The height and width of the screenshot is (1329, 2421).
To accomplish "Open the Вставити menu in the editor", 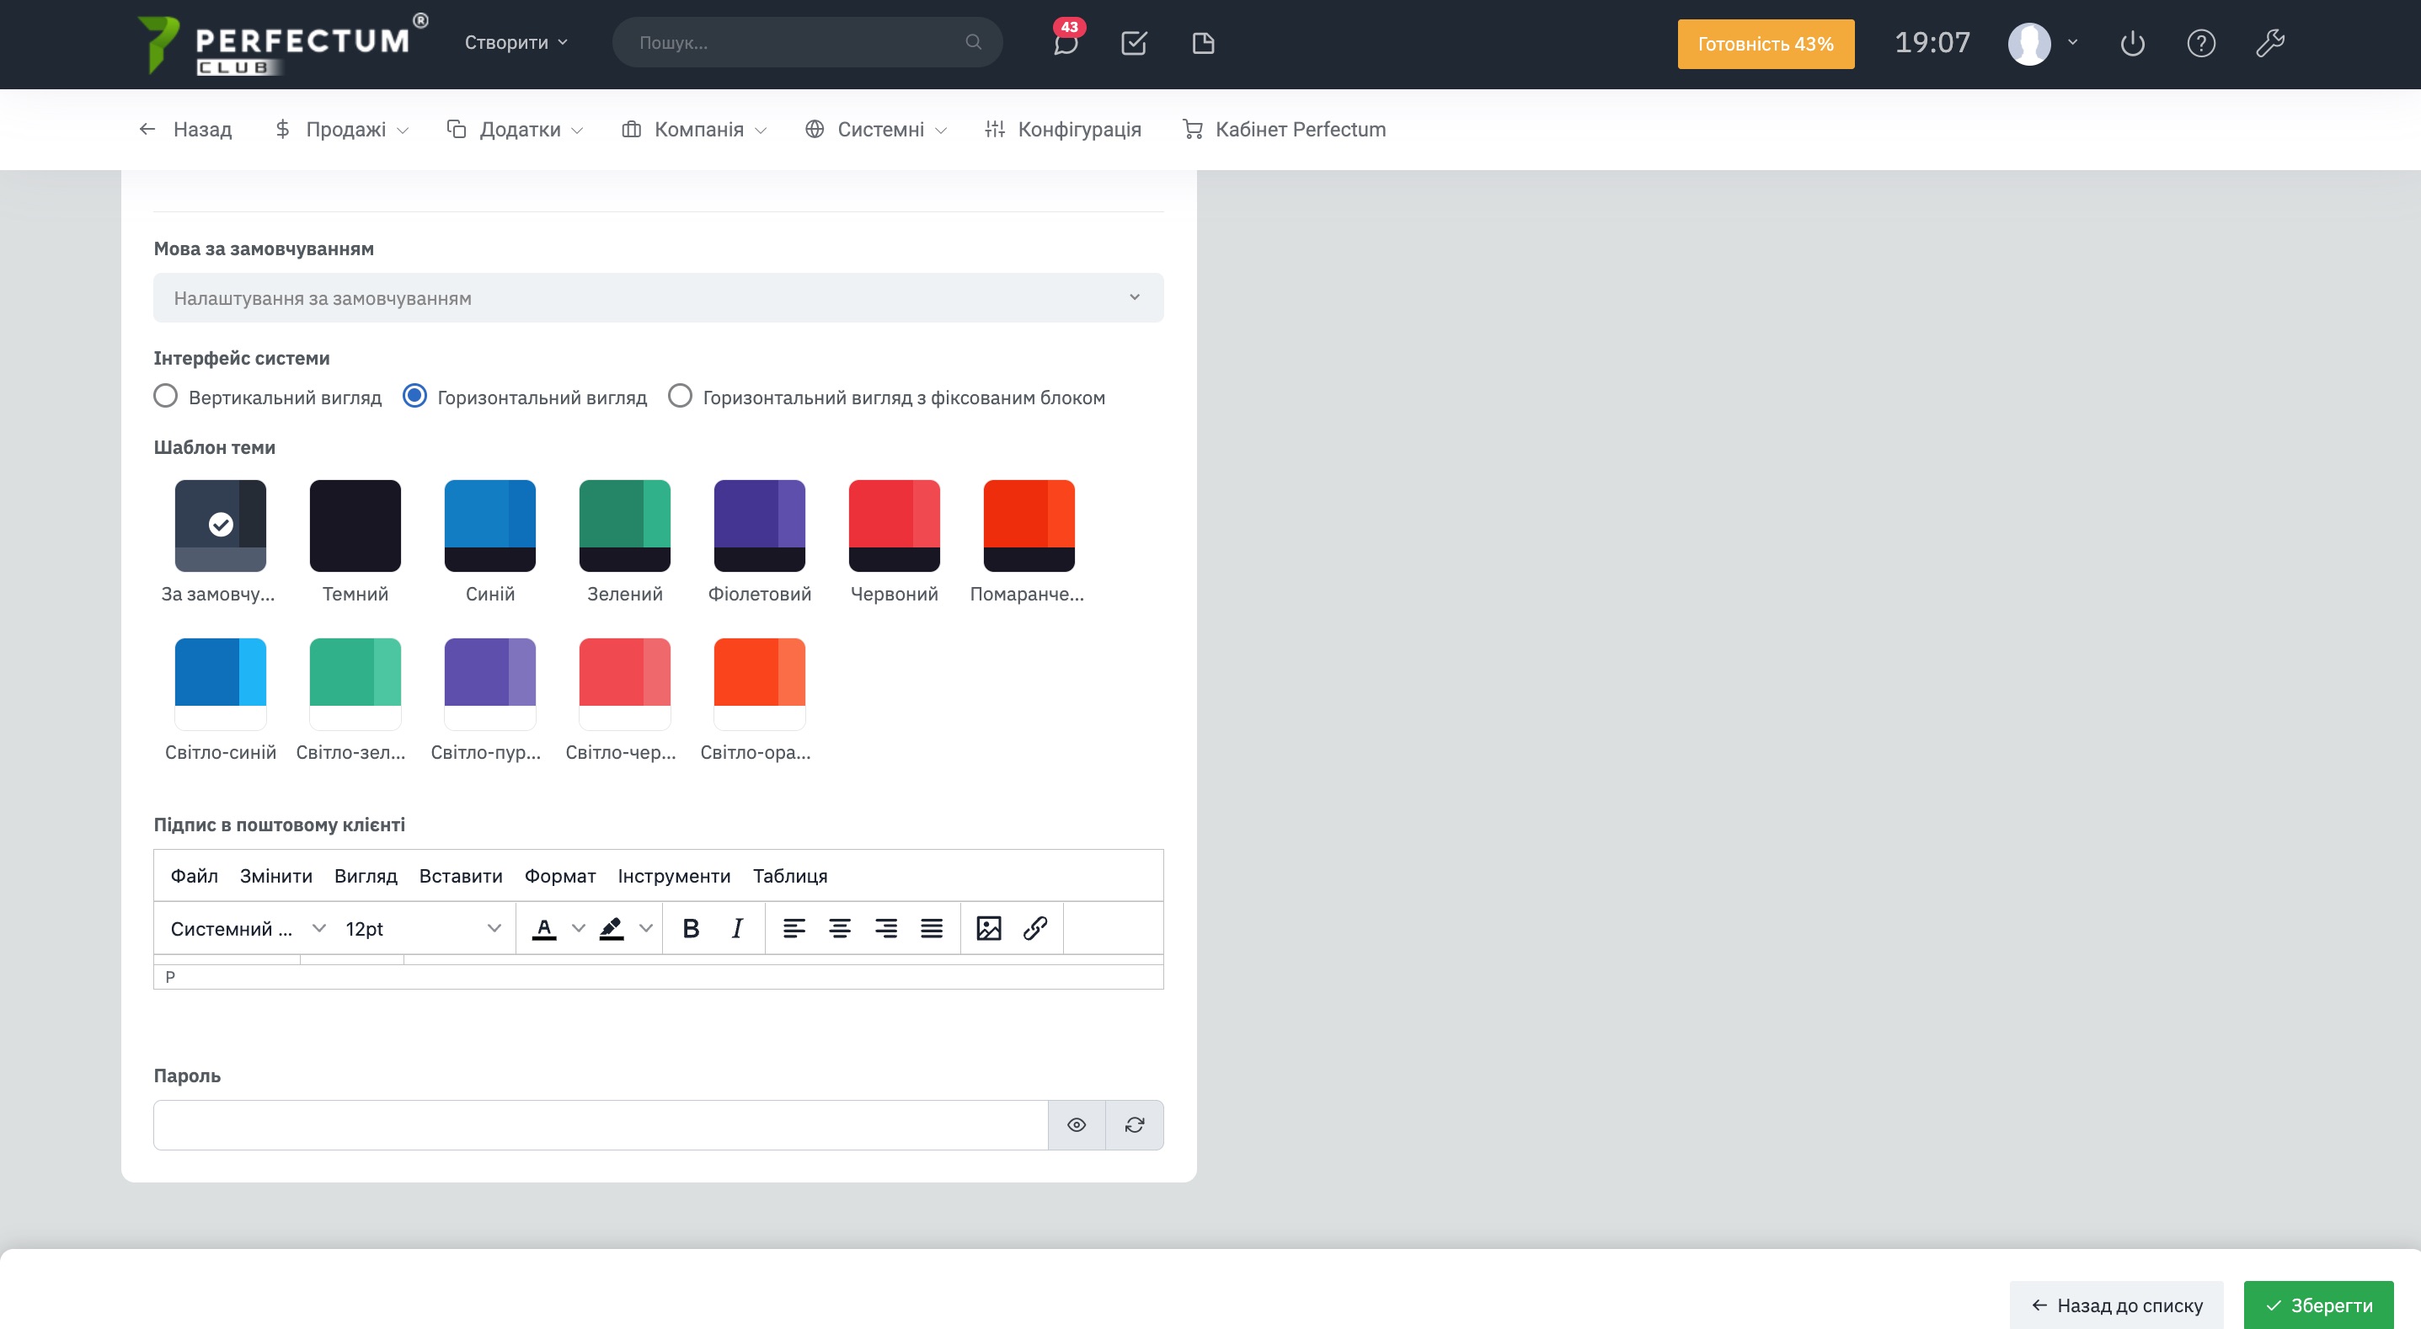I will pyautogui.click(x=461, y=876).
